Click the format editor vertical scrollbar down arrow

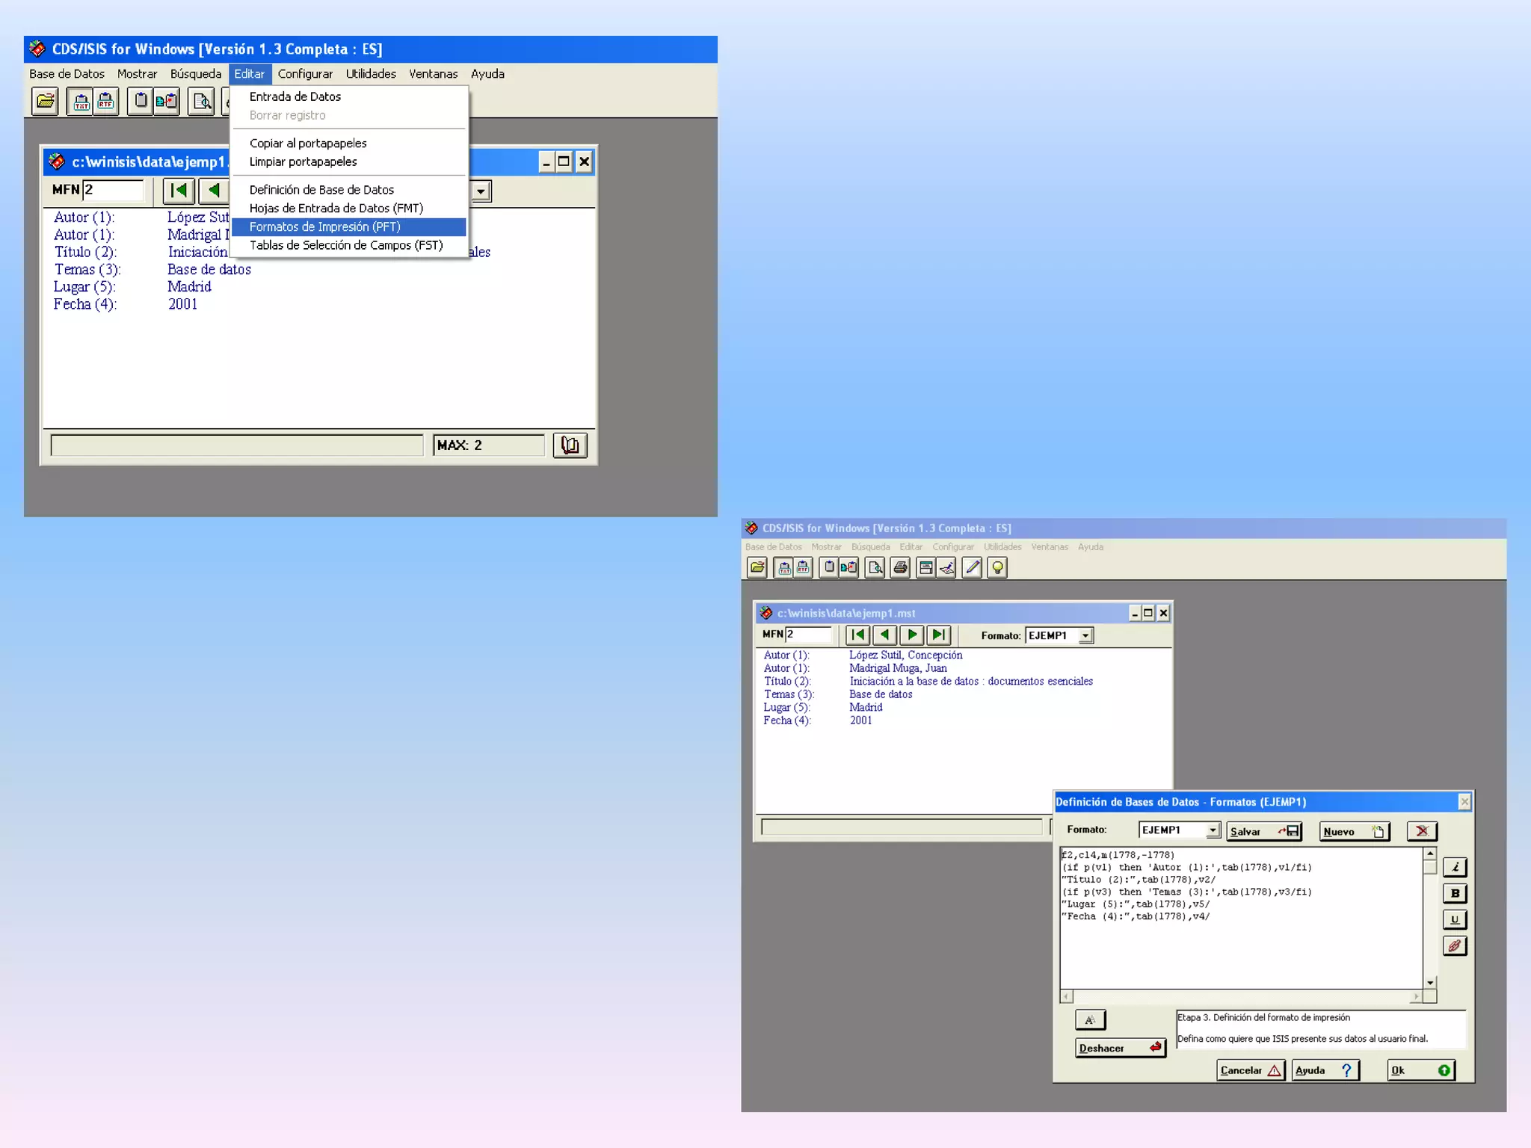pos(1429,983)
